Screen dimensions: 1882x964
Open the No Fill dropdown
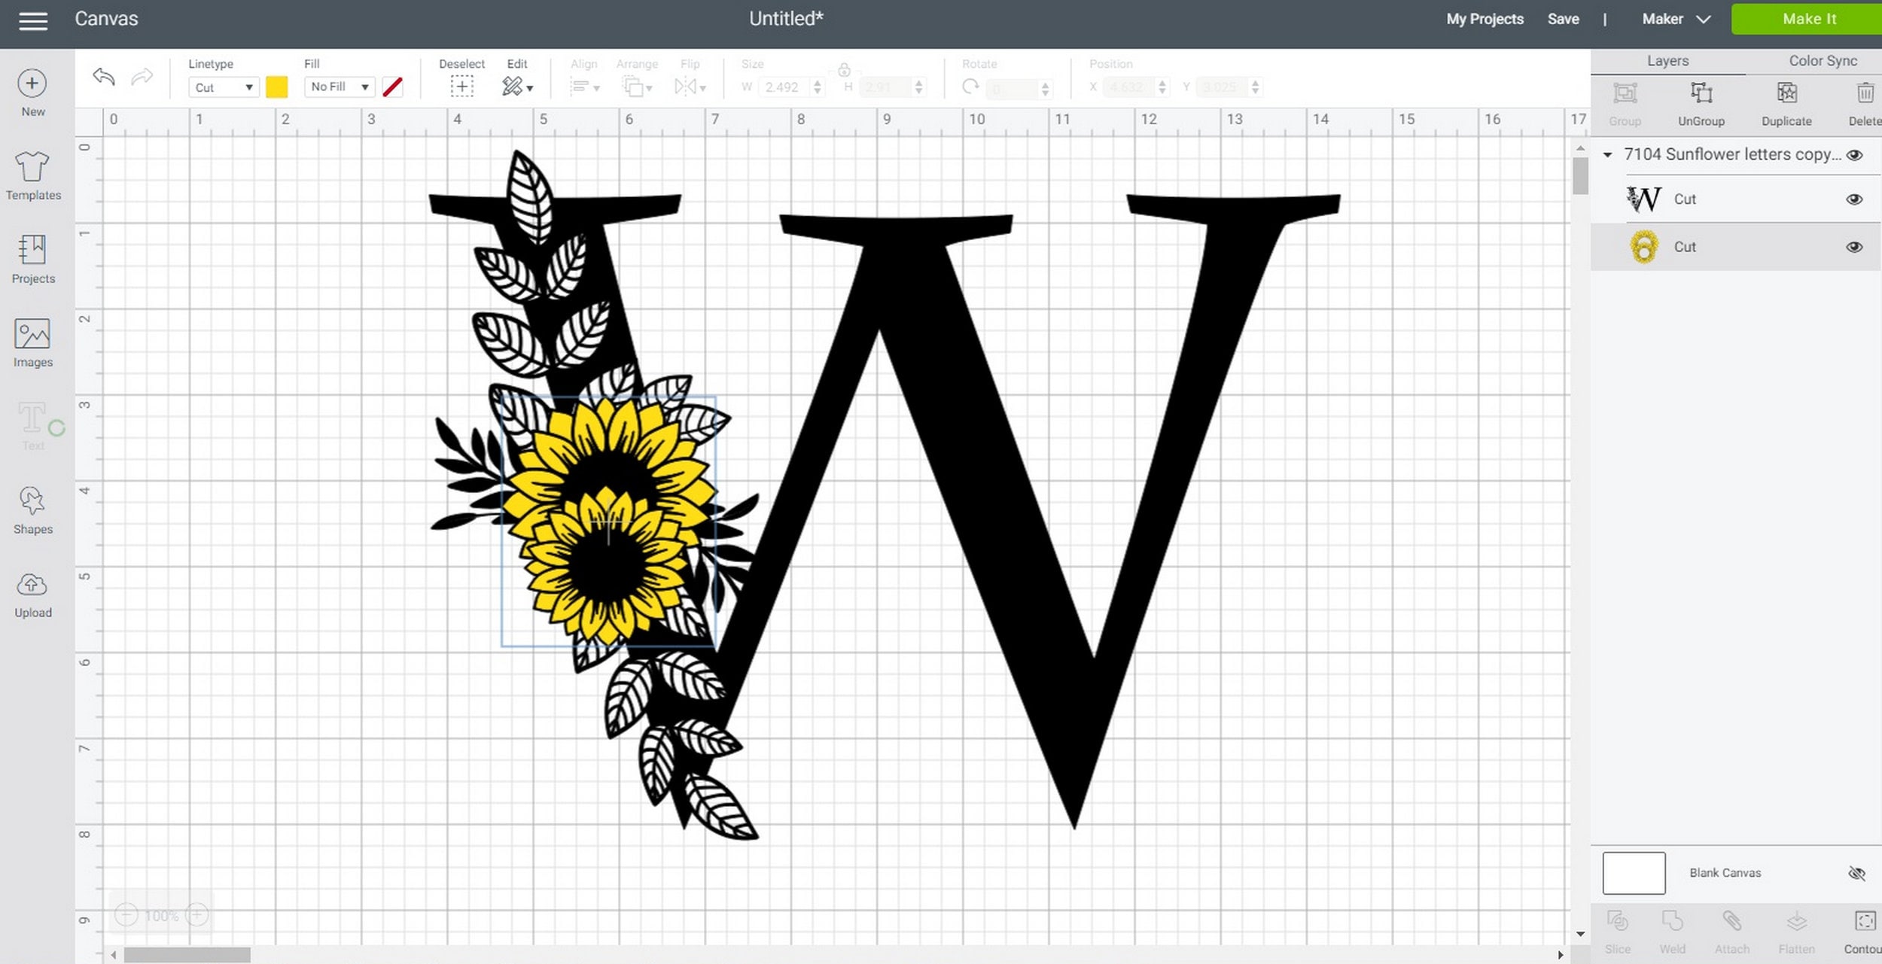pos(339,87)
